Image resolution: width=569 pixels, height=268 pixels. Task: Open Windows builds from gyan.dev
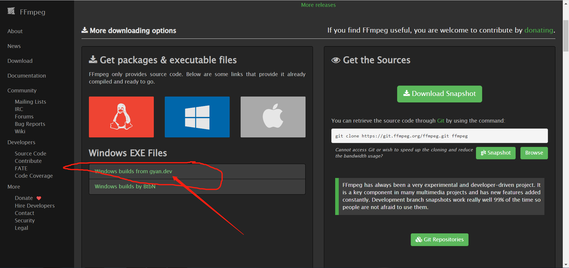pos(133,171)
